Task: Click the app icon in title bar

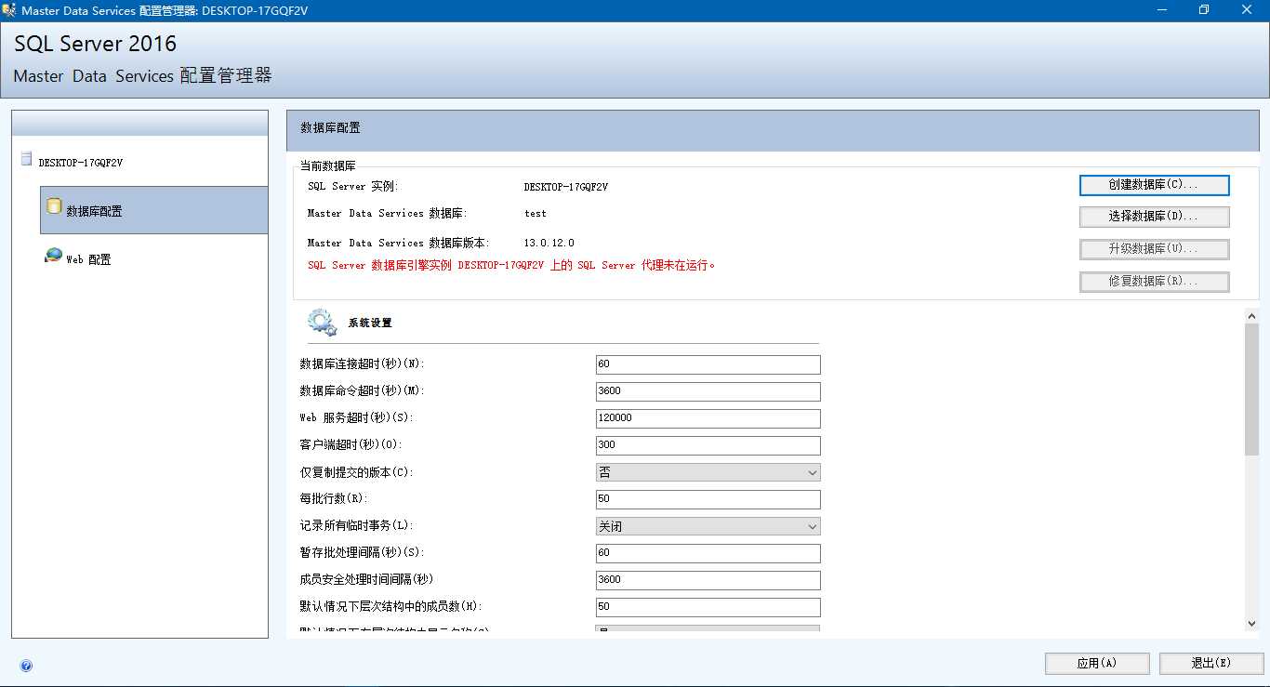Action: pos(9,10)
